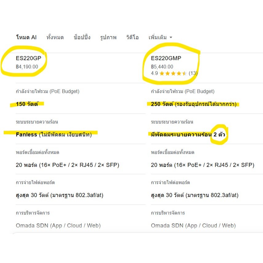Open the รูปภาพ tab

108,37
